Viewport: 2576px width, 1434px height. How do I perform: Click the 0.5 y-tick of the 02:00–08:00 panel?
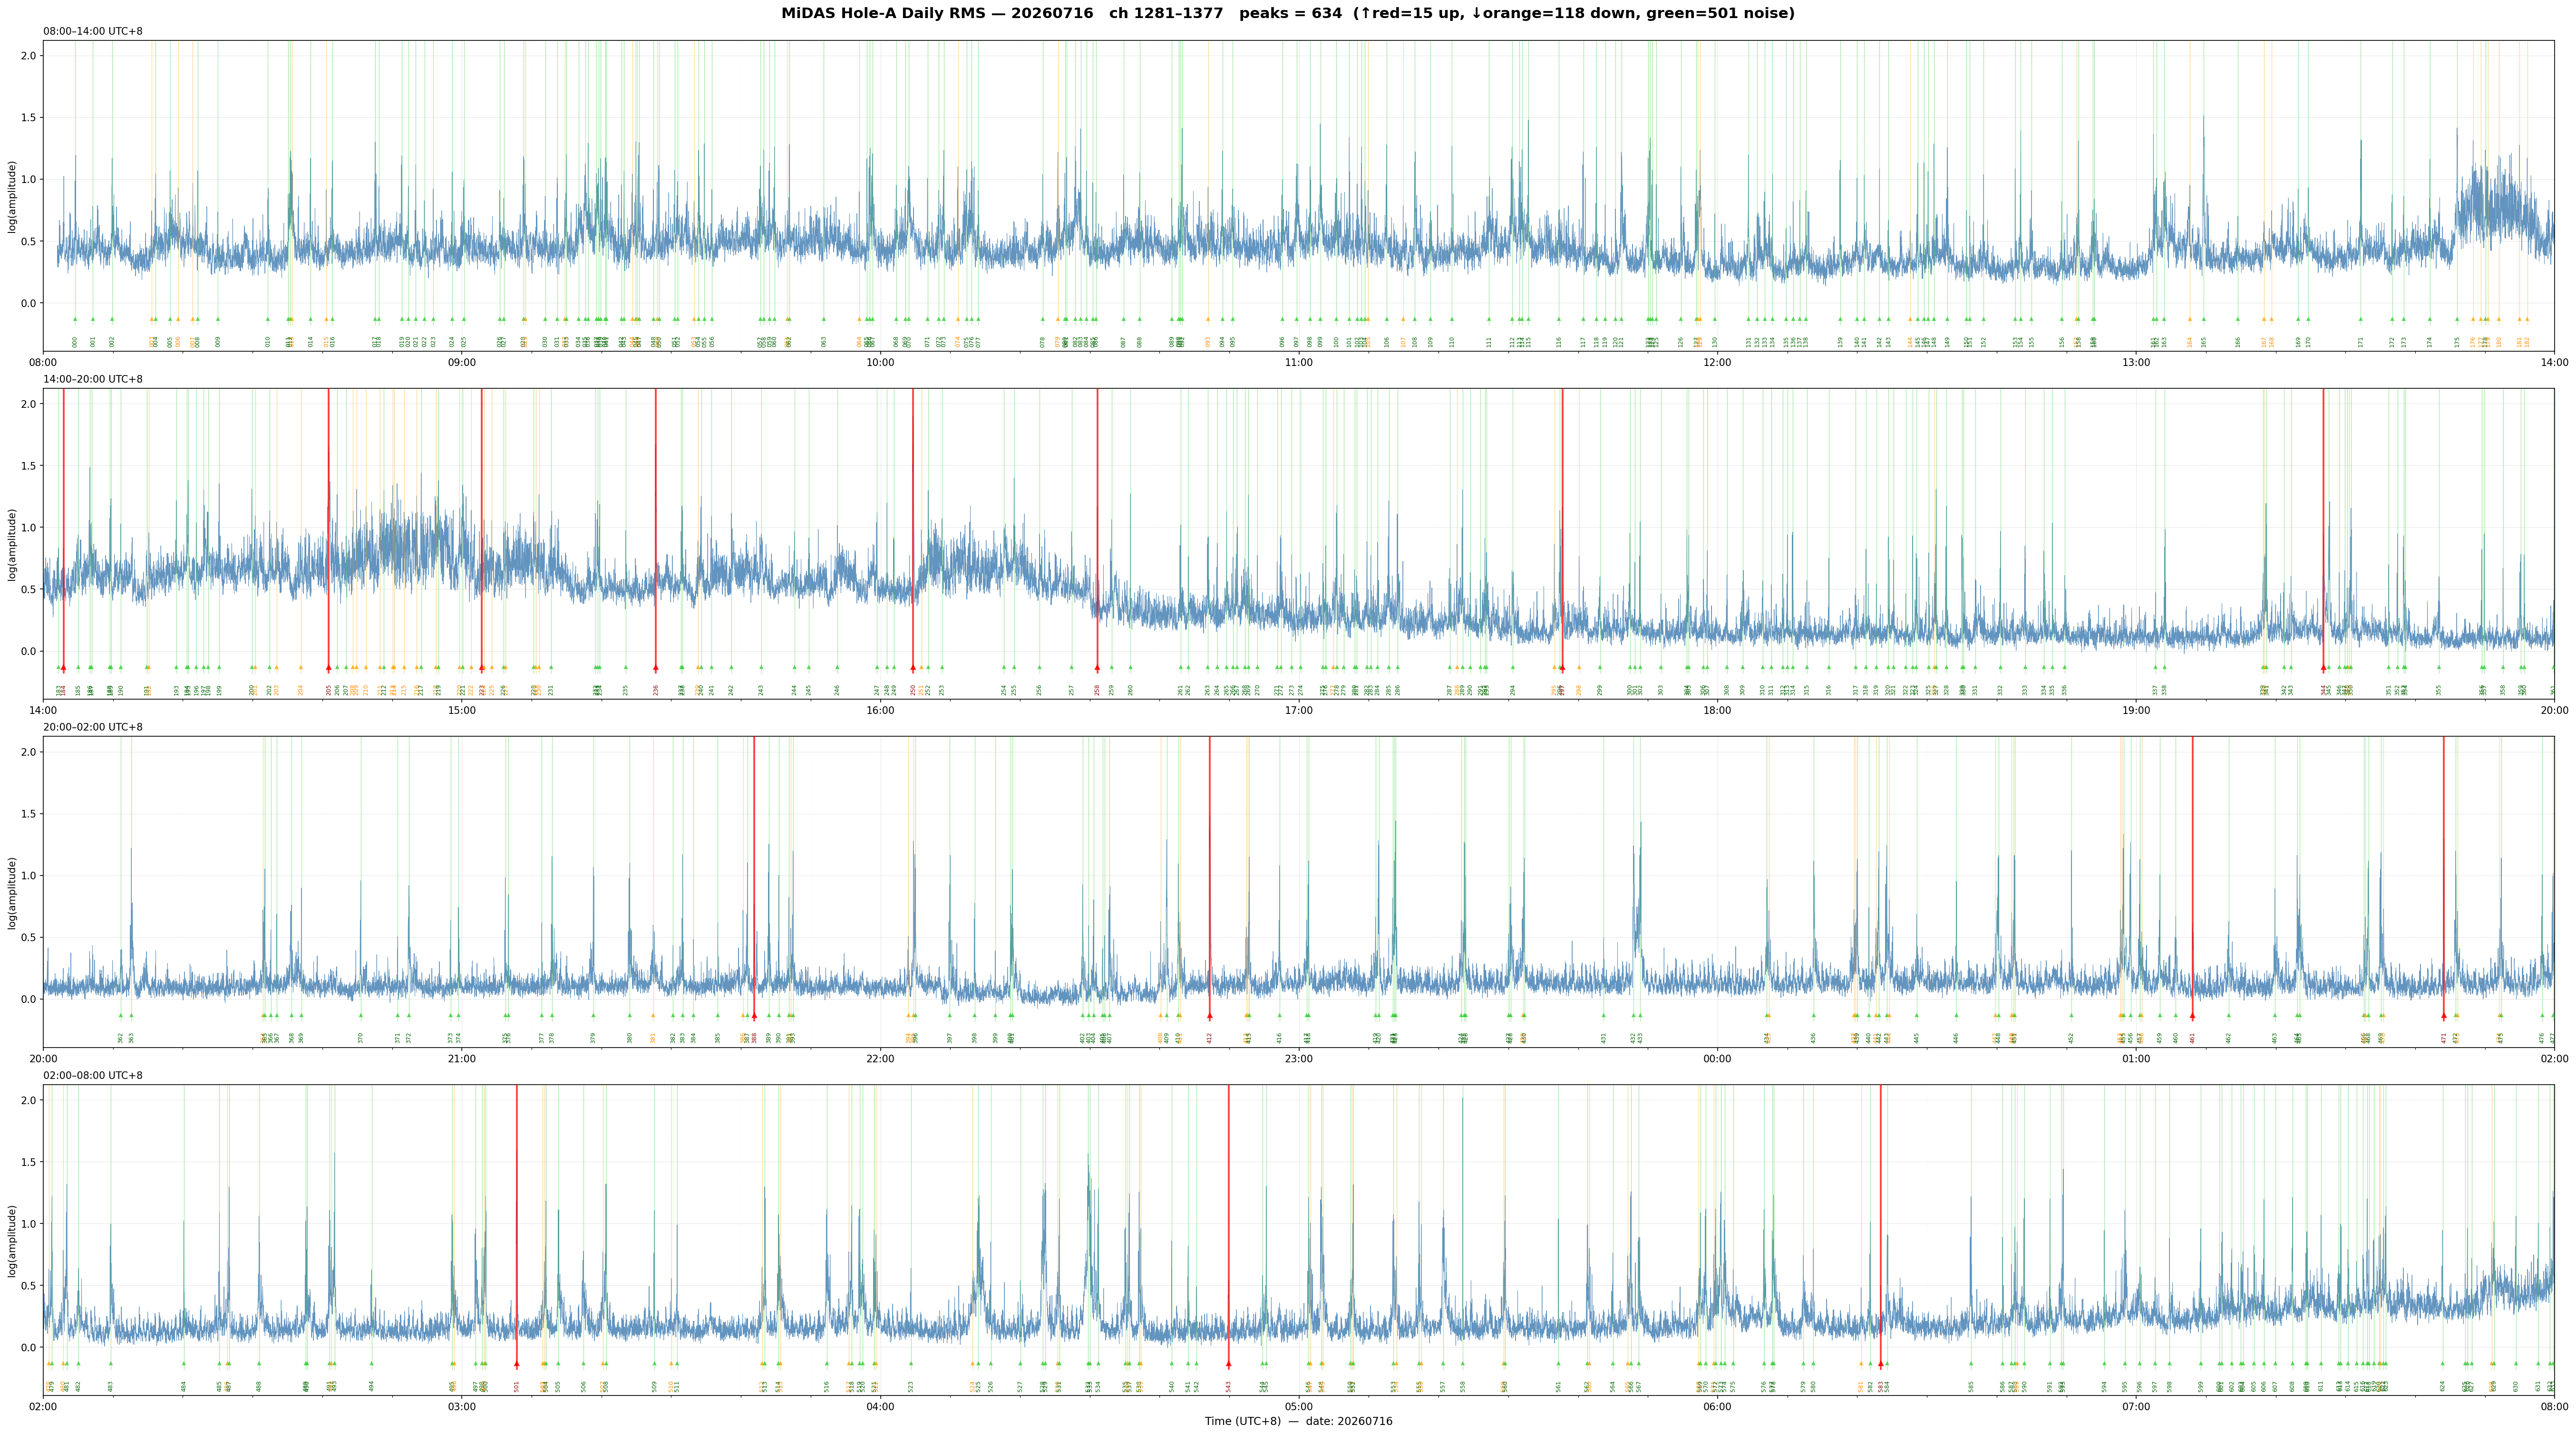click(29, 1286)
